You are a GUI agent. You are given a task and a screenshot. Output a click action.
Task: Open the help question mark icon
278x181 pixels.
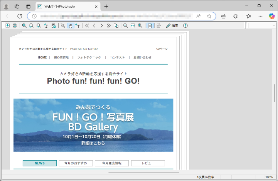(185, 26)
